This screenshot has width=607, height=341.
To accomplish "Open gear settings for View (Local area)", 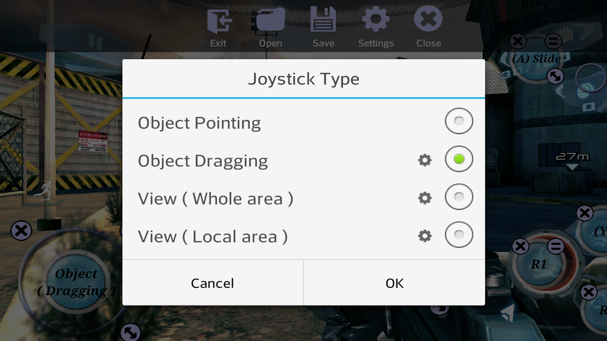I will pyautogui.click(x=425, y=235).
